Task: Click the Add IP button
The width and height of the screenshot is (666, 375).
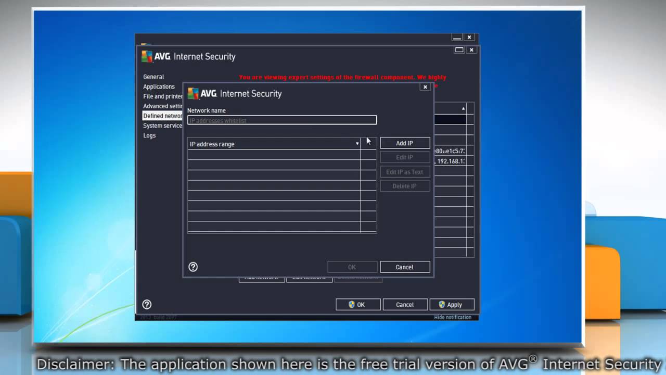Action: 405,143
